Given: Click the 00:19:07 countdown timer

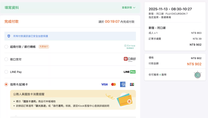Looking at the screenshot, I should [112, 22].
